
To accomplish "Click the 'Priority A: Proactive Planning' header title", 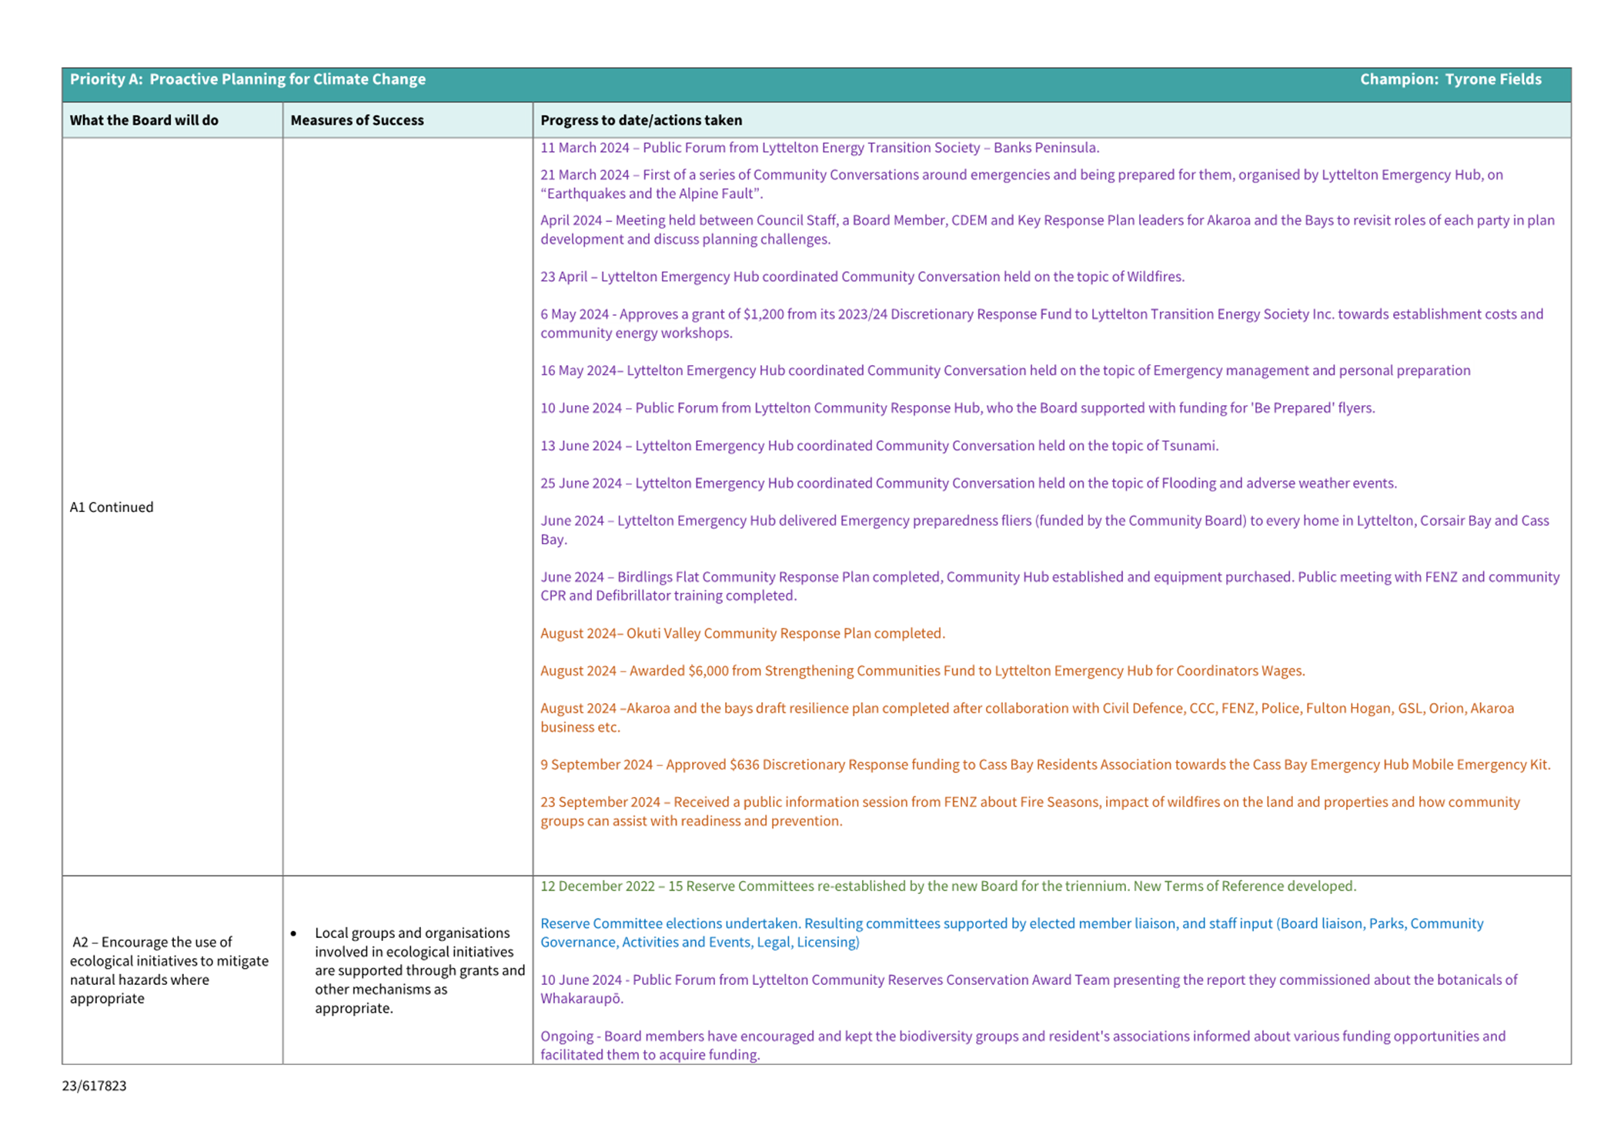I will [x=247, y=79].
